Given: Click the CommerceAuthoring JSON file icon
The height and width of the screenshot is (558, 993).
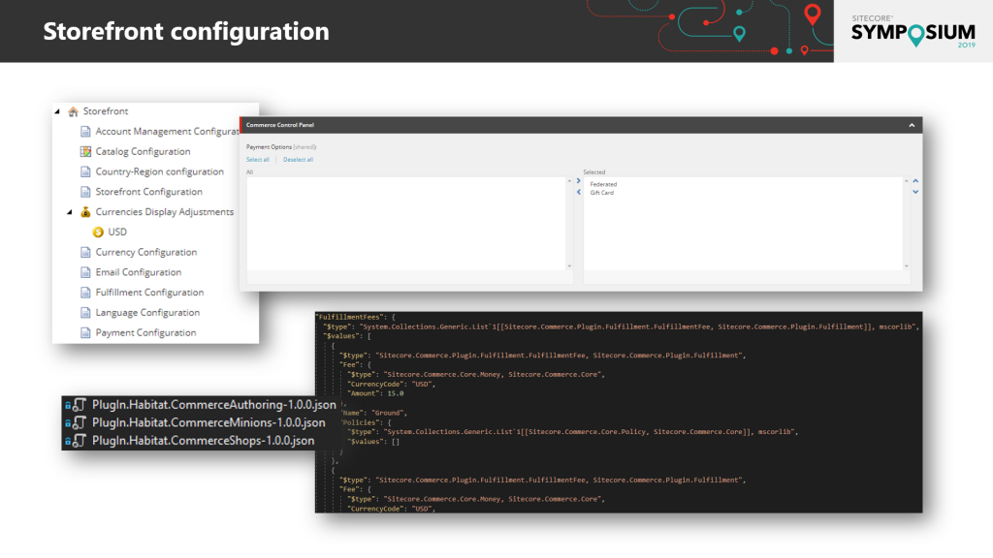Looking at the screenshot, I should [x=80, y=405].
